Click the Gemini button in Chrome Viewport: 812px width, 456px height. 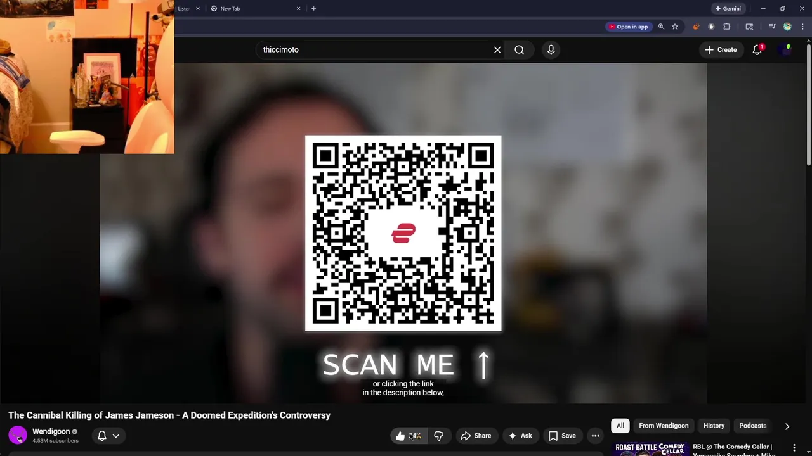pos(728,9)
